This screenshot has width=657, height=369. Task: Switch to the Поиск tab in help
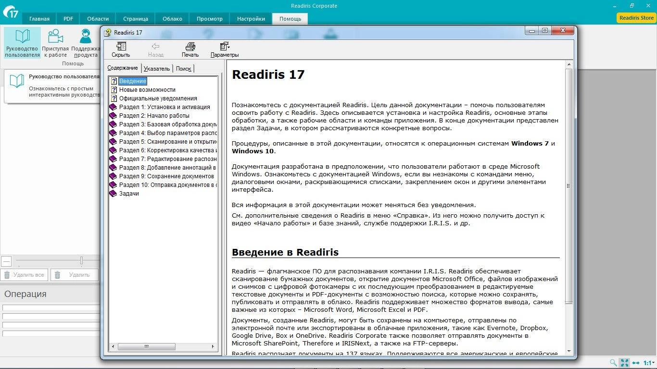183,69
